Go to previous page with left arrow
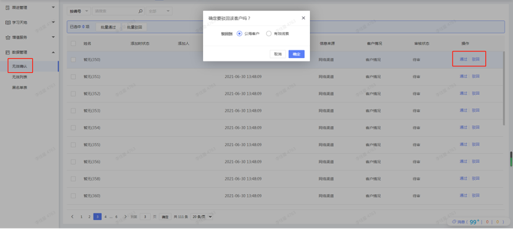 tap(72, 217)
